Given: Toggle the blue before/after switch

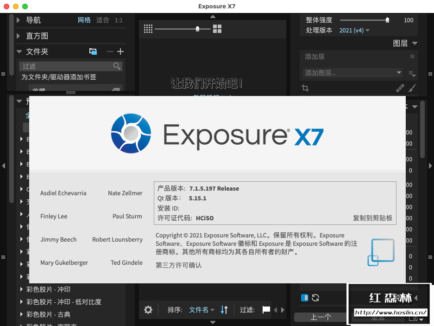Looking at the screenshot, I should pyautogui.click(x=304, y=298).
